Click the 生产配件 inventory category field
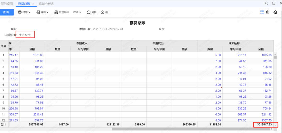Image resolution: width=282 pixels, height=133 pixels. click(25, 35)
